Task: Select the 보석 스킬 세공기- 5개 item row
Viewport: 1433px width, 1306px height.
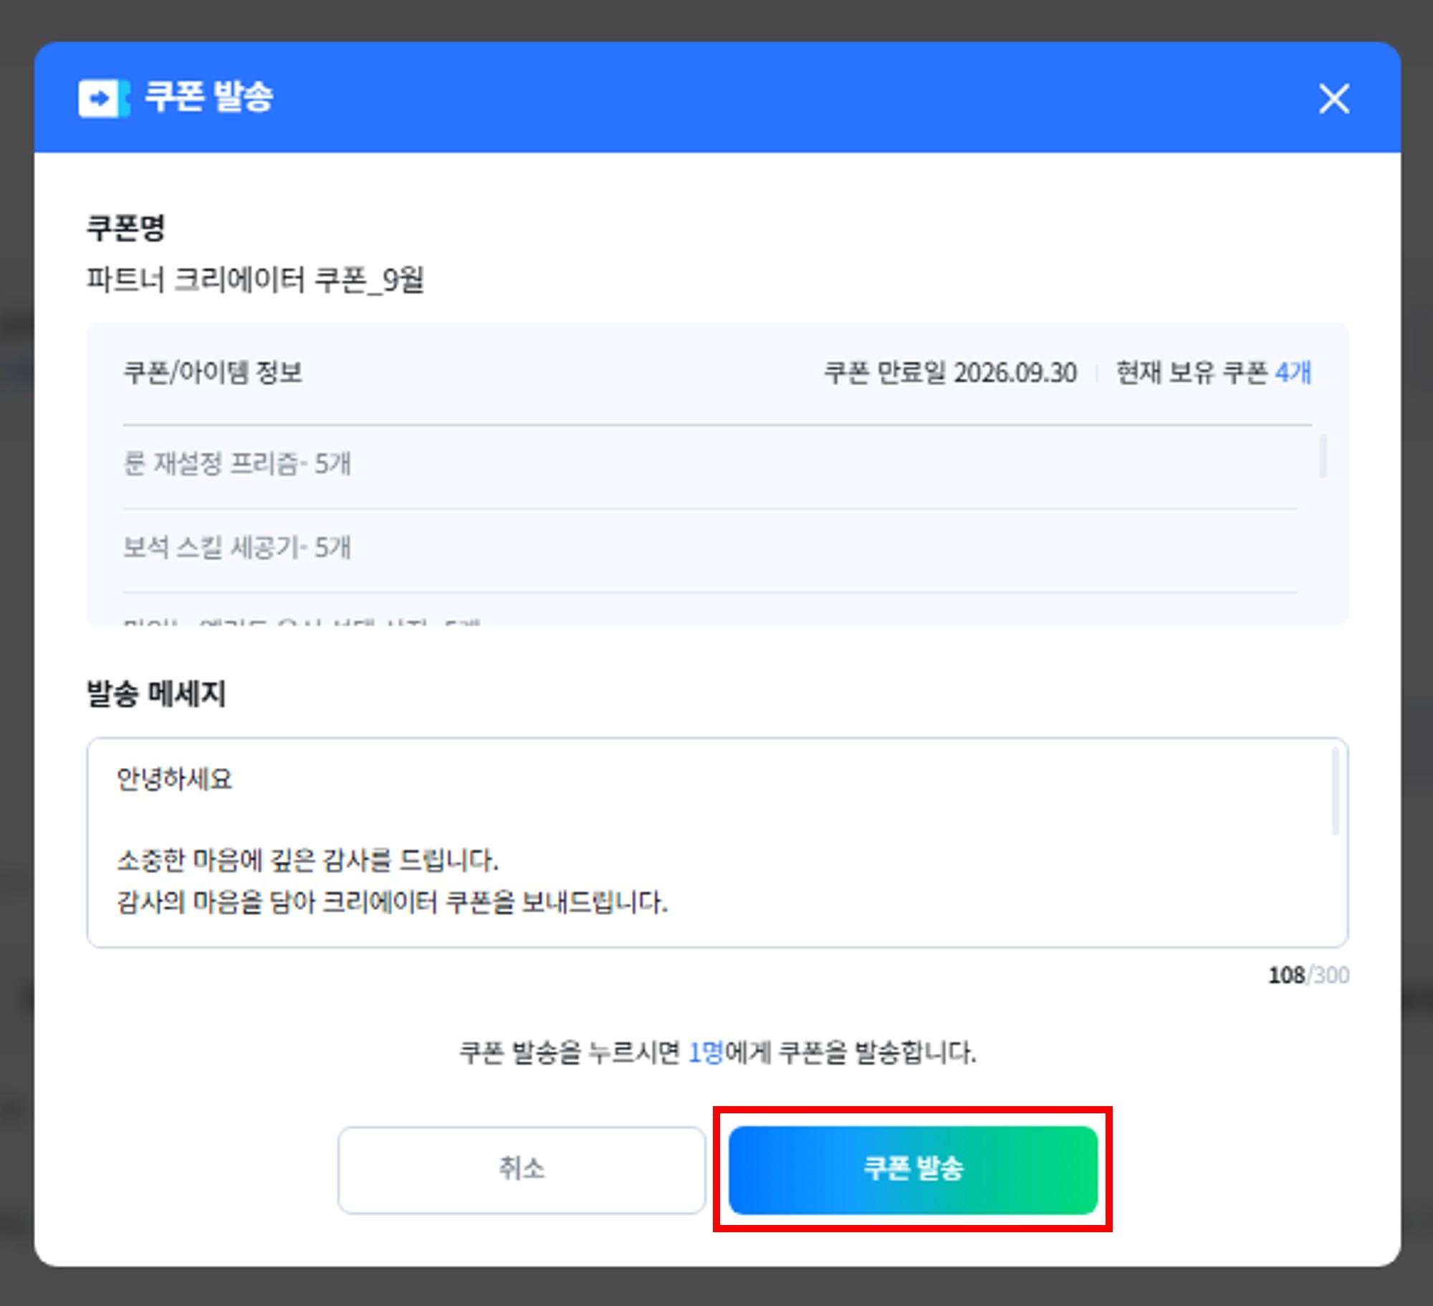Action: [x=710, y=548]
